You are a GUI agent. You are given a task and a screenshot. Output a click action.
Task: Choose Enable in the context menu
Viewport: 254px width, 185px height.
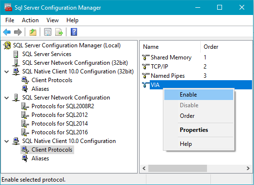[x=199, y=95]
